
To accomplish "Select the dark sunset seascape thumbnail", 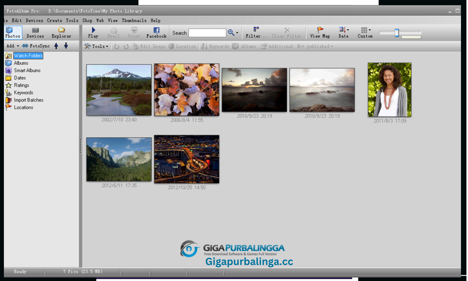I will coord(254,90).
